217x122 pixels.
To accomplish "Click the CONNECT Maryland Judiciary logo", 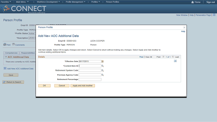I will 23,9.
